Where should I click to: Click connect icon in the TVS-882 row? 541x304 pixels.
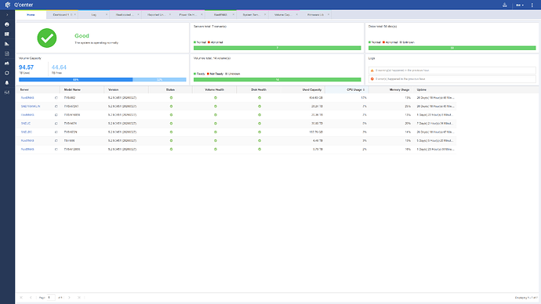(x=56, y=98)
